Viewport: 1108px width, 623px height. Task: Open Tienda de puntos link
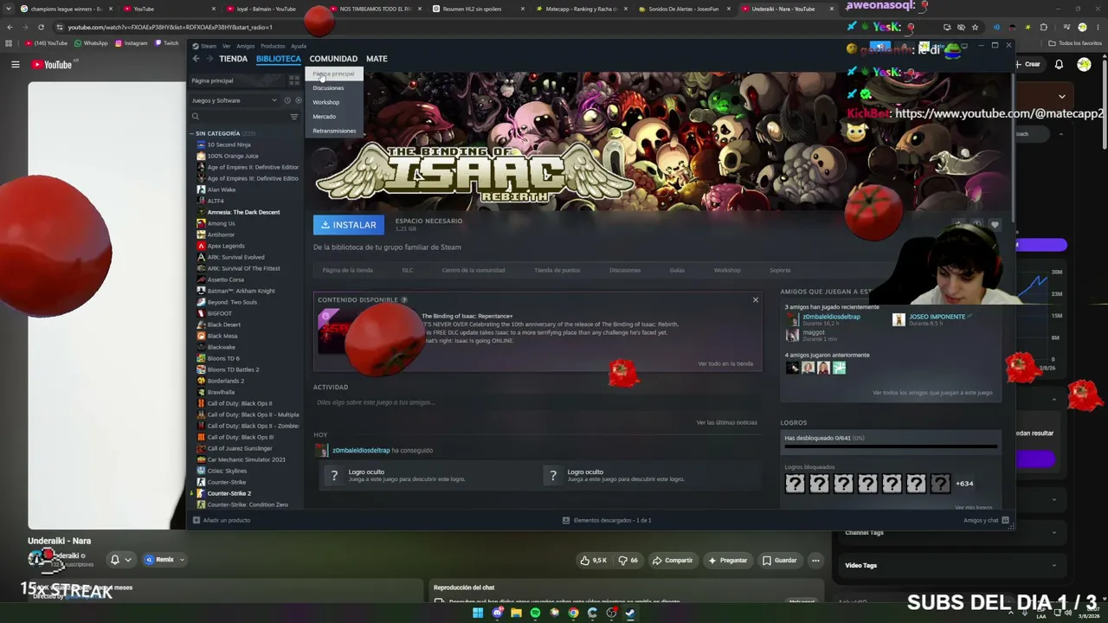click(557, 270)
